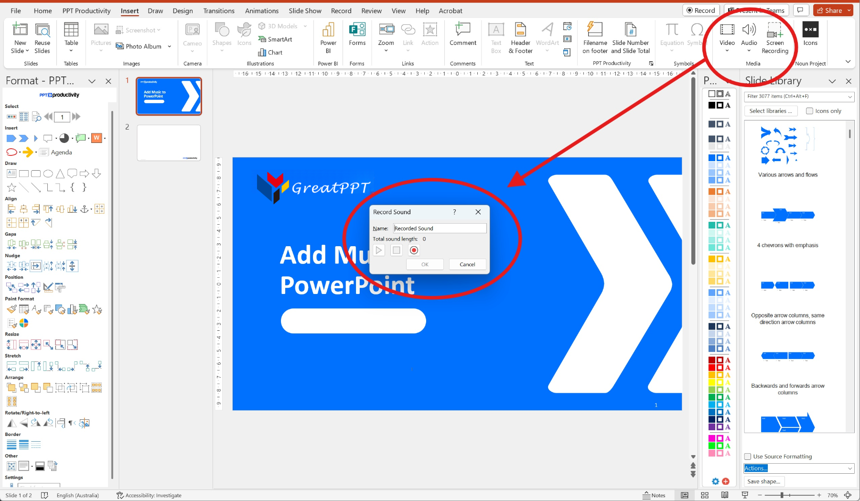Click the Save shape button
860x501 pixels.
pos(764,481)
